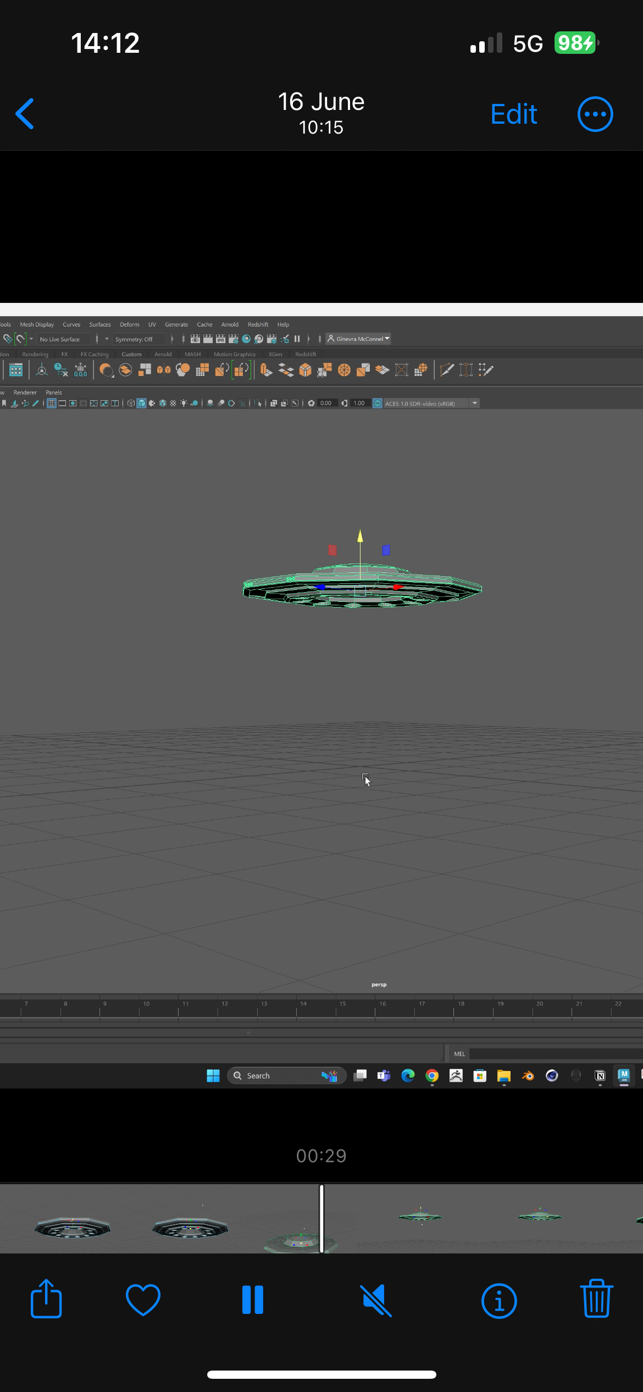
Task: Unmute the video with the speaker icon
Action: (376, 1300)
